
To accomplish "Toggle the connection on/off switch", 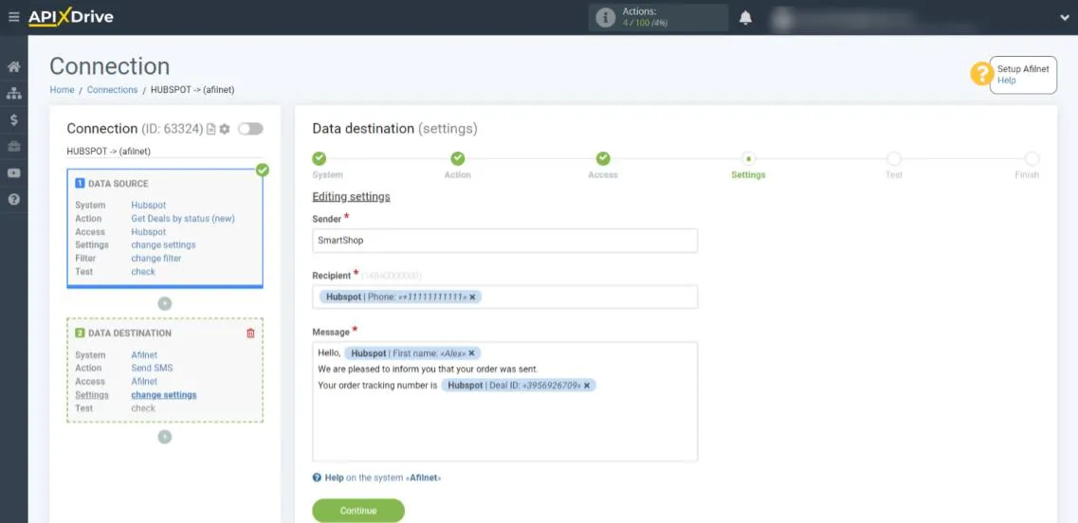I will coord(250,129).
